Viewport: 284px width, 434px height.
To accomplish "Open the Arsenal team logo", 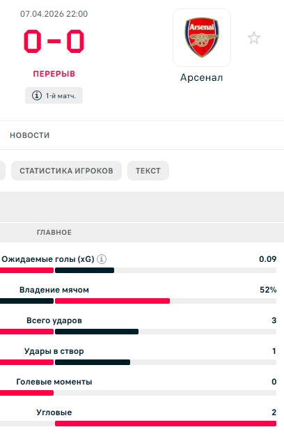I will click(202, 38).
